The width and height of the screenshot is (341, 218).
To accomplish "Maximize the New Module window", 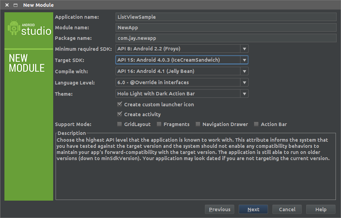I will (15, 5).
